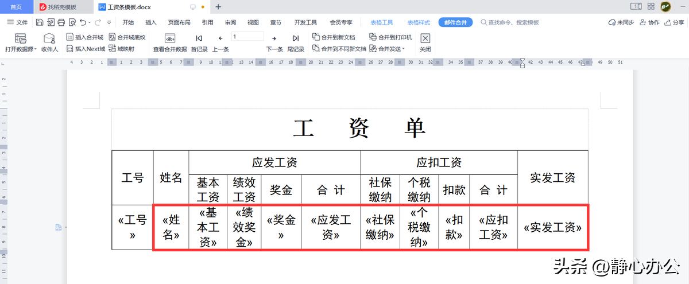Select the 邮件合并 ribbon tab

pos(456,22)
